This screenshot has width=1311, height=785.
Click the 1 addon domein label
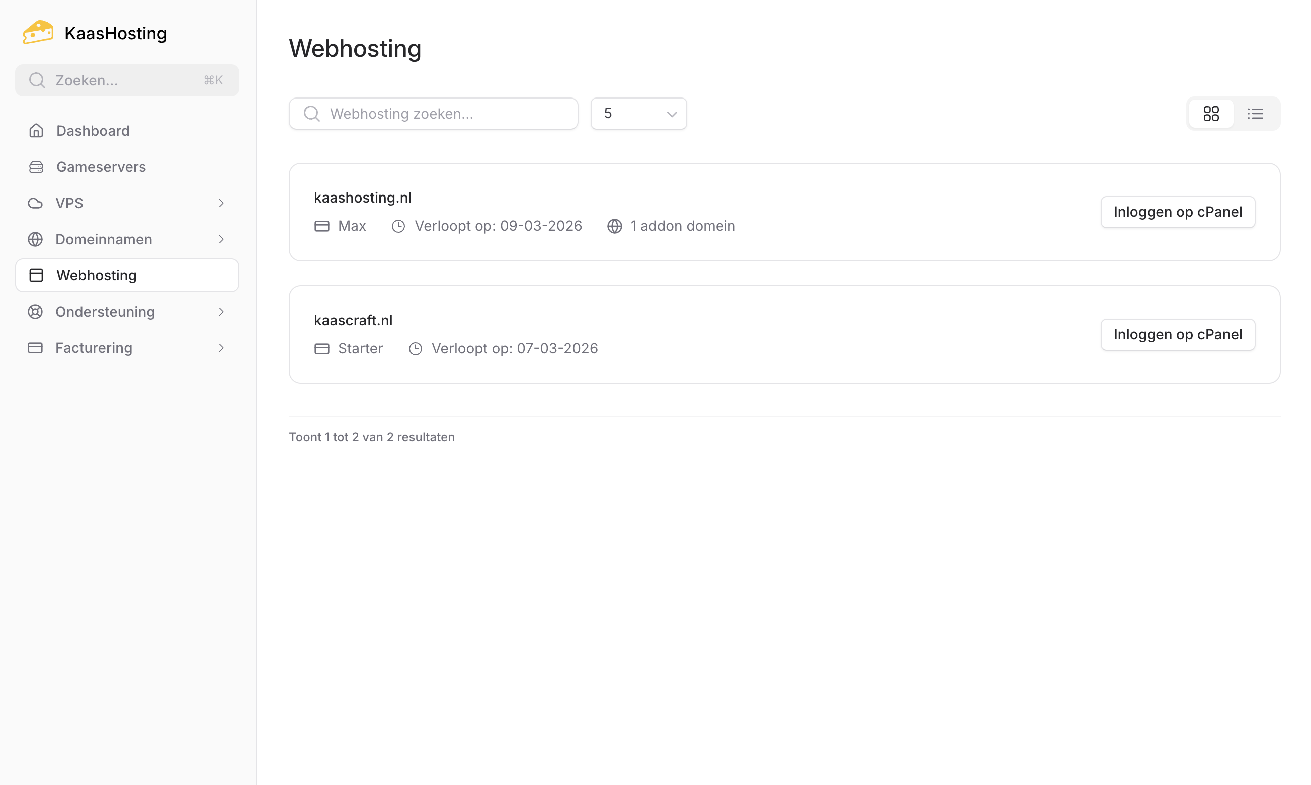(683, 225)
